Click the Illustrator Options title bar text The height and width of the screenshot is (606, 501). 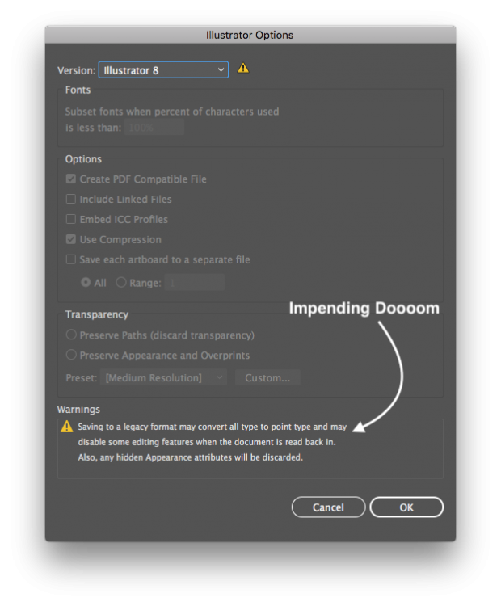pos(250,35)
